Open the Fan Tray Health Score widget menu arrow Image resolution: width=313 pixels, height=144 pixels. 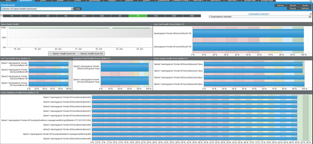pyautogui.click(x=71, y=59)
